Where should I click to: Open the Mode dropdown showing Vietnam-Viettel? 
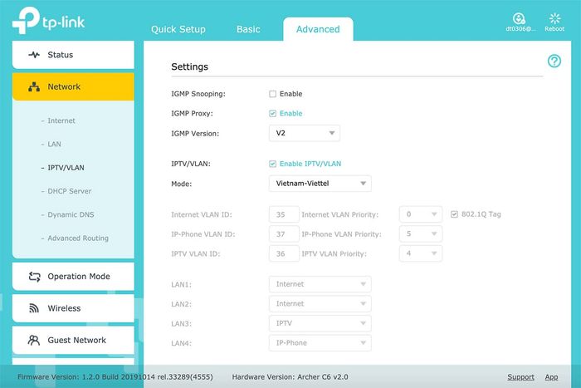pos(320,184)
